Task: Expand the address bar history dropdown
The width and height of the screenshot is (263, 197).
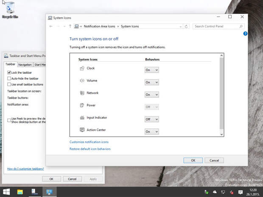Action: point(180,26)
